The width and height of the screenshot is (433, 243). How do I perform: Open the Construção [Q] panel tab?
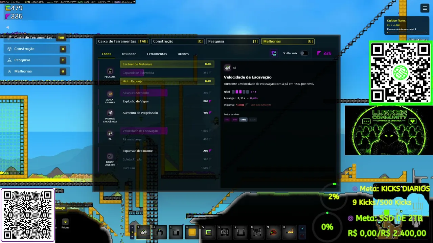[178, 42]
